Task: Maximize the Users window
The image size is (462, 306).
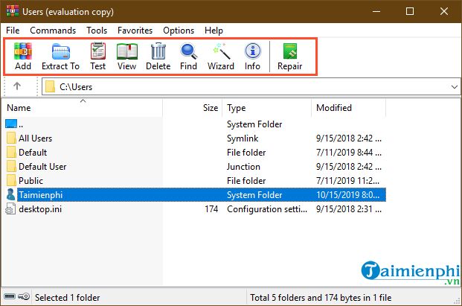Action: [410, 11]
